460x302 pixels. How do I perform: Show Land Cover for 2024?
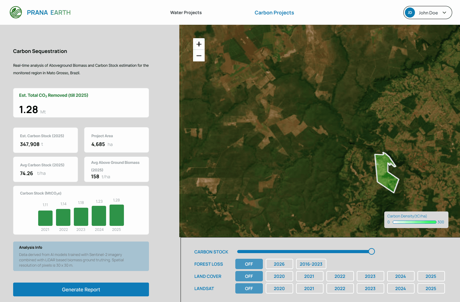pos(401,276)
